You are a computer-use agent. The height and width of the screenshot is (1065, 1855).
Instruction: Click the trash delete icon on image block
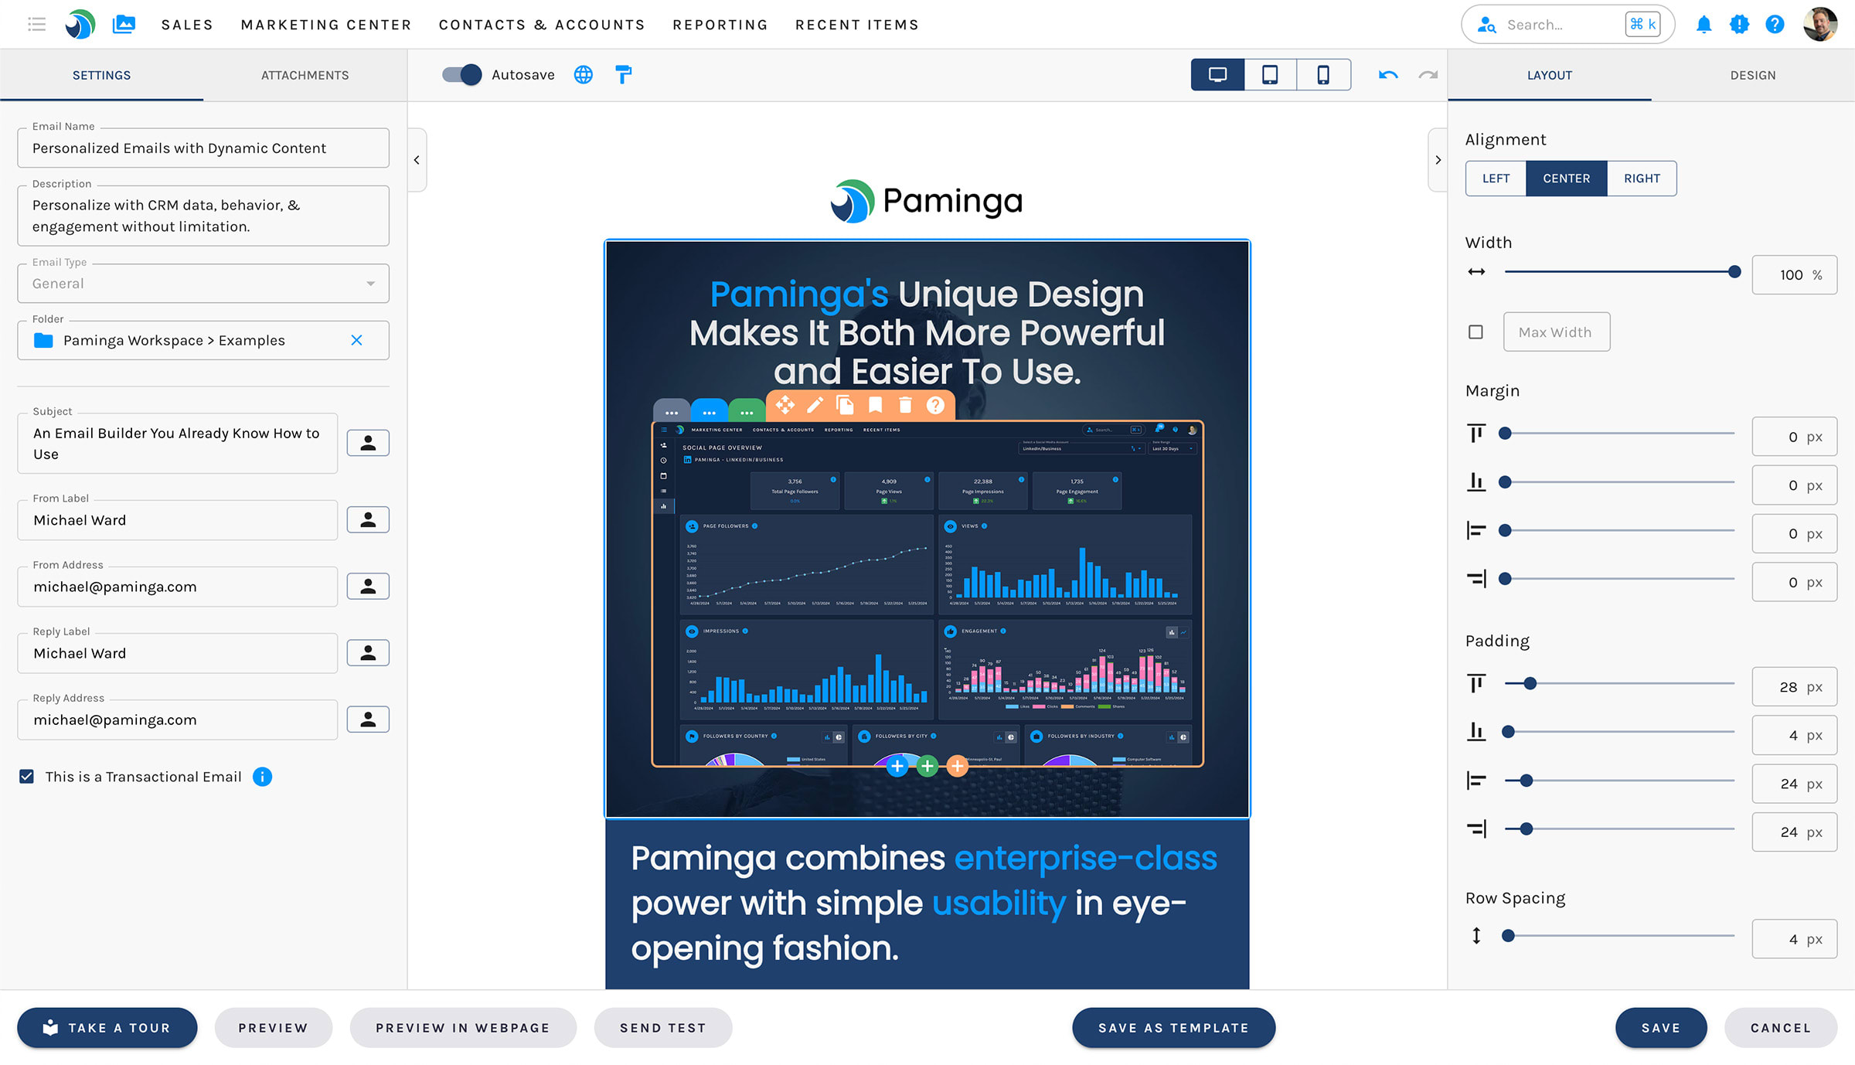pyautogui.click(x=905, y=405)
